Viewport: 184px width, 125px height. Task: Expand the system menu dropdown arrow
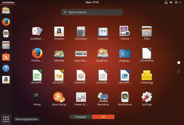[180, 2]
